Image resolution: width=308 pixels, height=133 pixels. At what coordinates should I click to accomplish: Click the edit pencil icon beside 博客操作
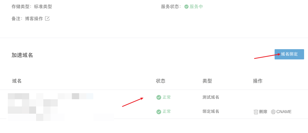(x=47, y=18)
